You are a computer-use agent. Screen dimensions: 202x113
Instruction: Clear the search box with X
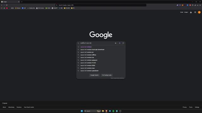click(x=116, y=43)
